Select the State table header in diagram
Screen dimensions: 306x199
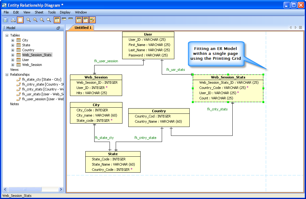113,154
